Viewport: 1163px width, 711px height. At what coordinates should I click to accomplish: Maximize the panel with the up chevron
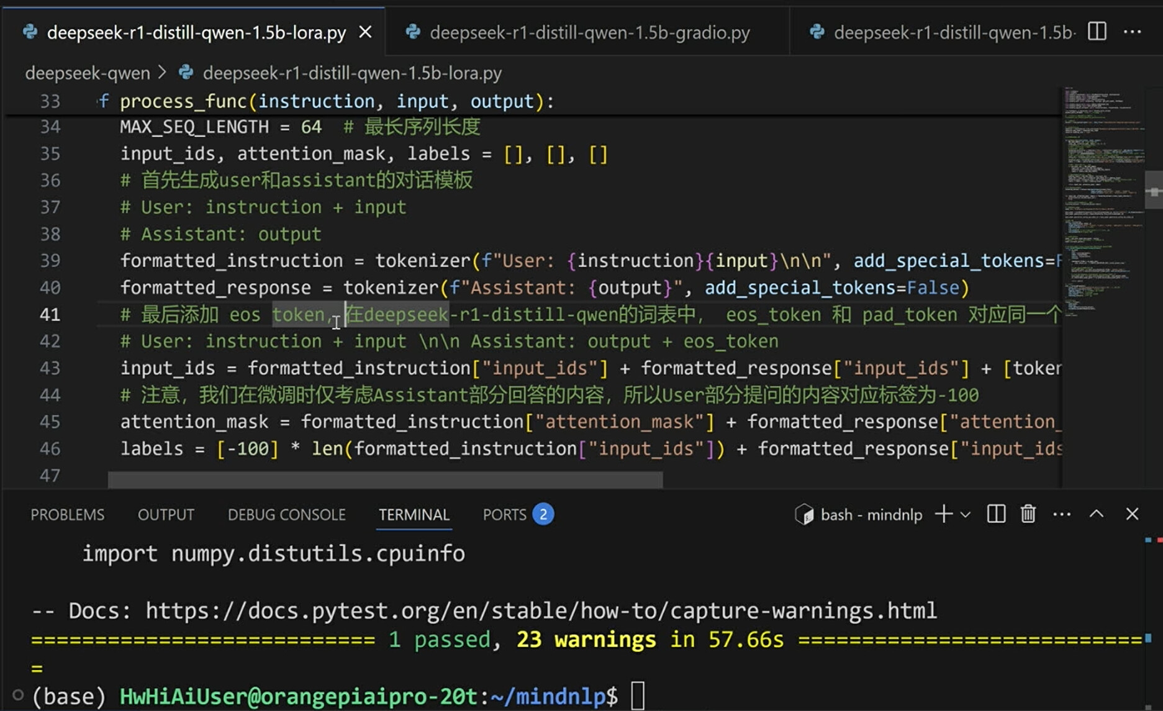click(x=1097, y=514)
